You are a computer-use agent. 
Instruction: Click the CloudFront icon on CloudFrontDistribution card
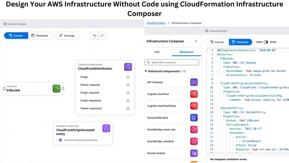coord(128,67)
